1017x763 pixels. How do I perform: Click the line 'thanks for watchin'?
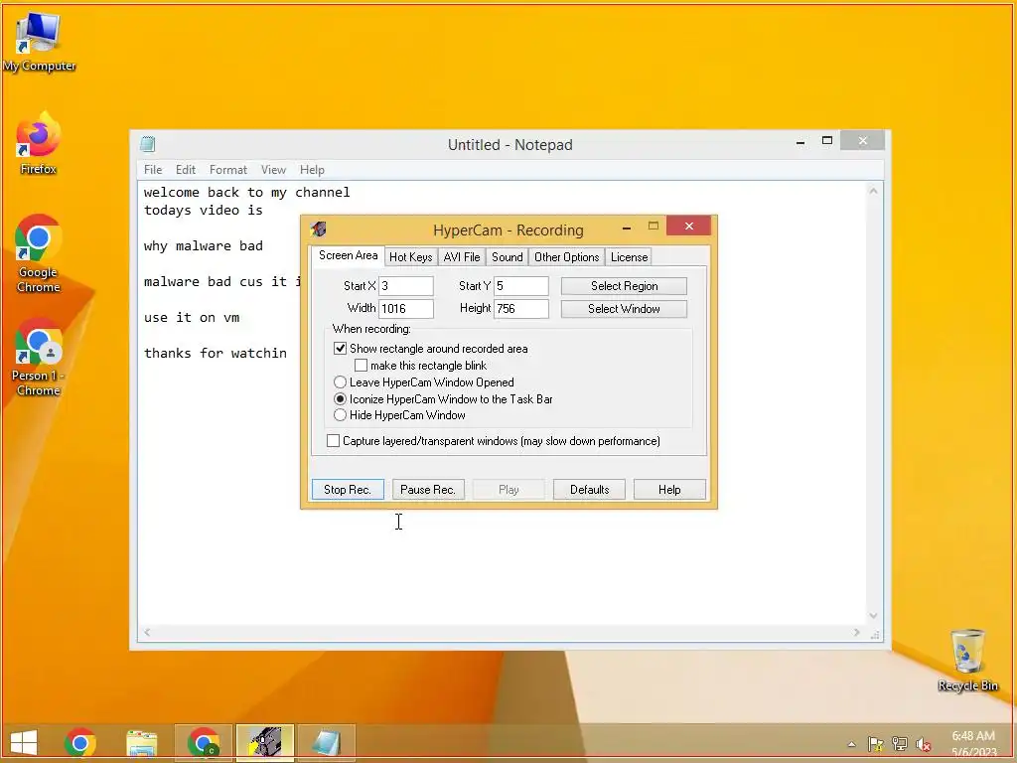tap(216, 353)
